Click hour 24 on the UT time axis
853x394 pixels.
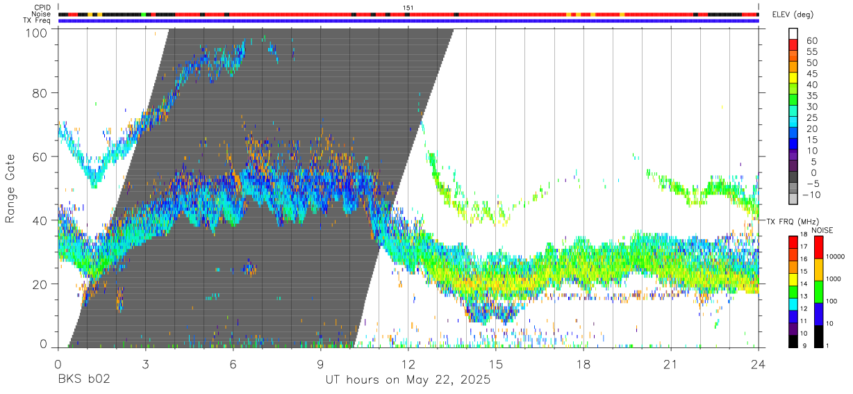coord(758,363)
